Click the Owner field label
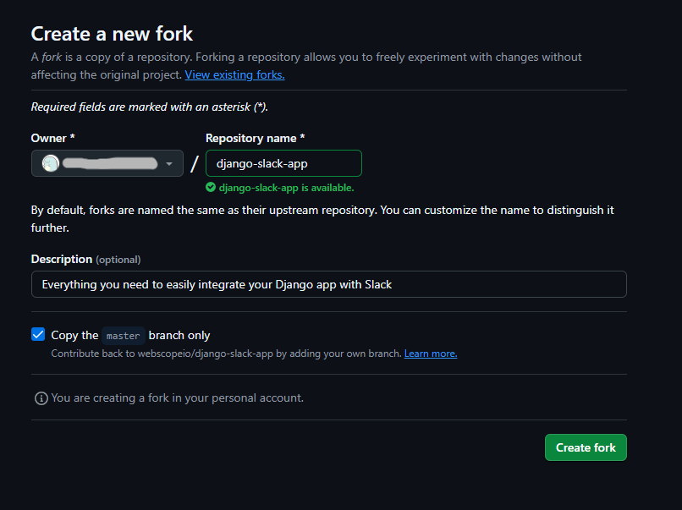The width and height of the screenshot is (682, 510). [52, 138]
